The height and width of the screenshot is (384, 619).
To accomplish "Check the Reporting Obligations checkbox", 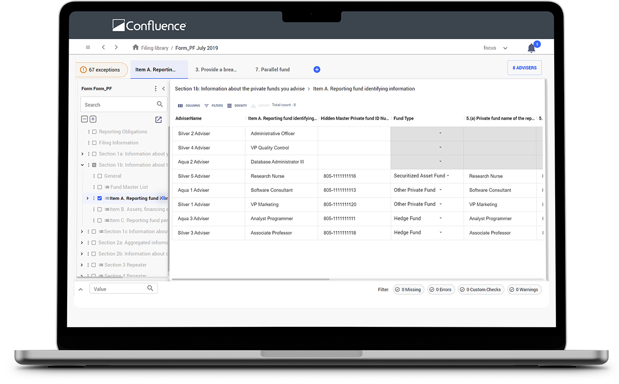I will coord(94,132).
